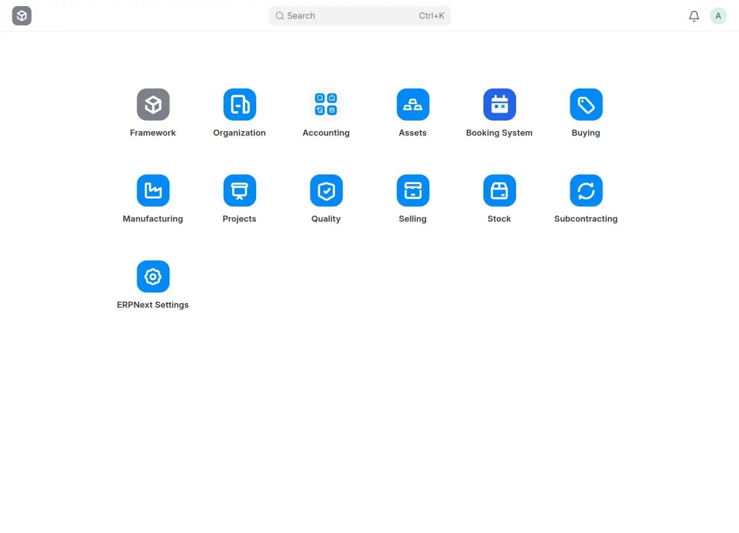This screenshot has width=739, height=533.
Task: Open the Quality shield icon
Action: [x=326, y=191]
